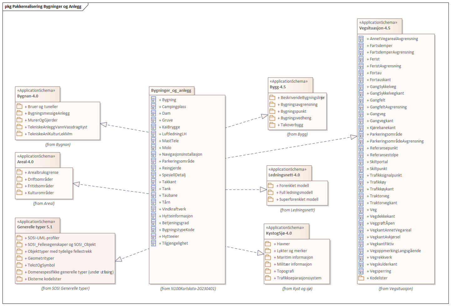Image resolution: width=451 pixels, height=306 pixels.
Task: Click the icon next to Navigasjonsinstallasjon
Action: [153, 154]
